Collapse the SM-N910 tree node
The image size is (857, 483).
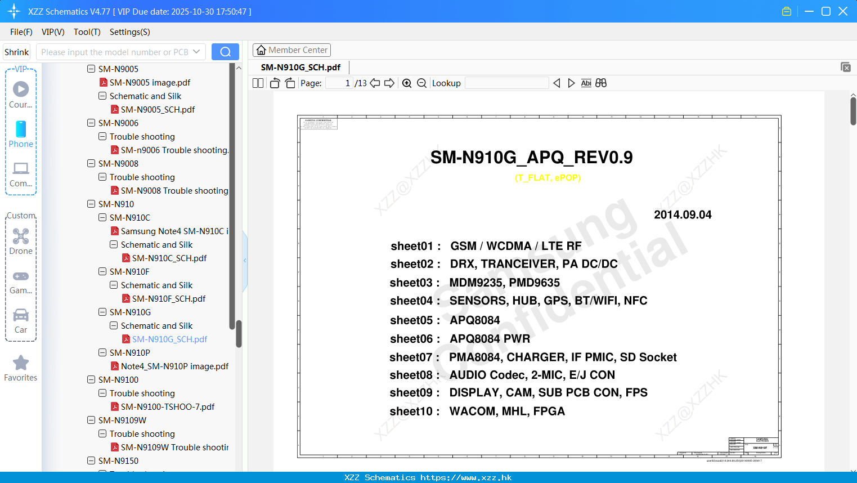pos(91,204)
